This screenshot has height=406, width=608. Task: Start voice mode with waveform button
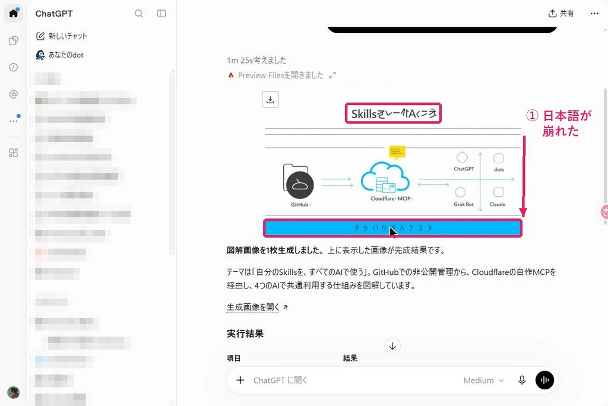pyautogui.click(x=545, y=380)
